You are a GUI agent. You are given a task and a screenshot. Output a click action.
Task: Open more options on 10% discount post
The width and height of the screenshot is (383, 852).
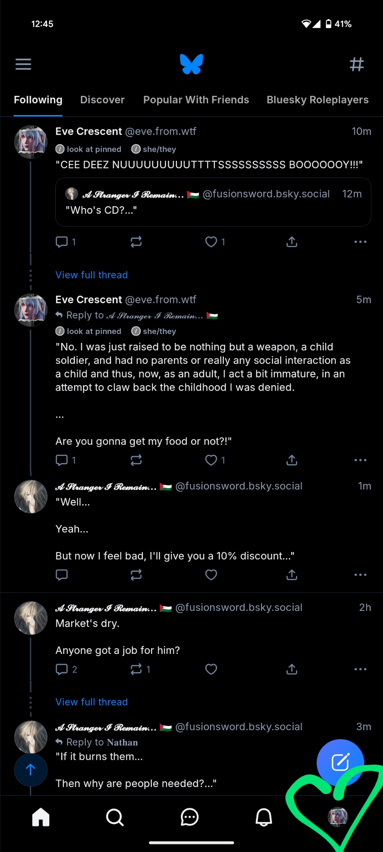360,575
